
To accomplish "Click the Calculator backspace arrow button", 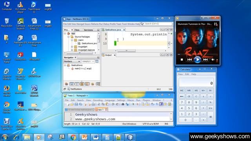I will [182, 96].
